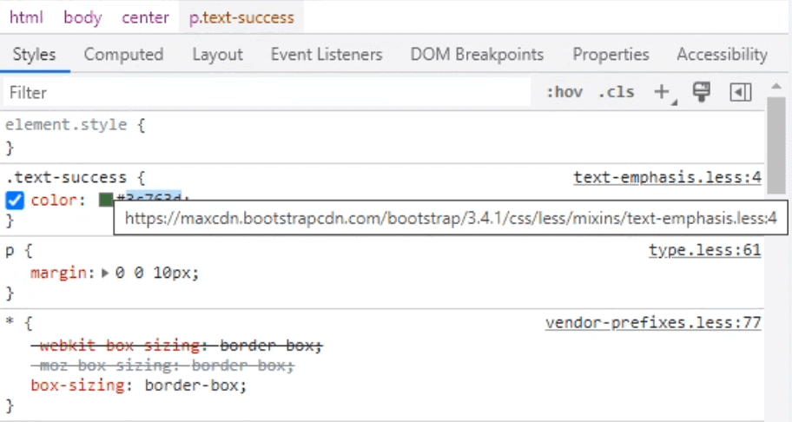Screen dimensions: 792x422
Task: Toggle the :hov element state panel
Action: pos(564,92)
